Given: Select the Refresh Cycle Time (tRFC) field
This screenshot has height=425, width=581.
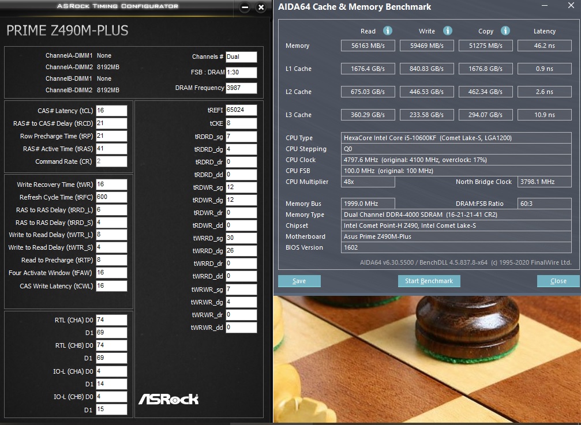Looking at the screenshot, I should [111, 197].
